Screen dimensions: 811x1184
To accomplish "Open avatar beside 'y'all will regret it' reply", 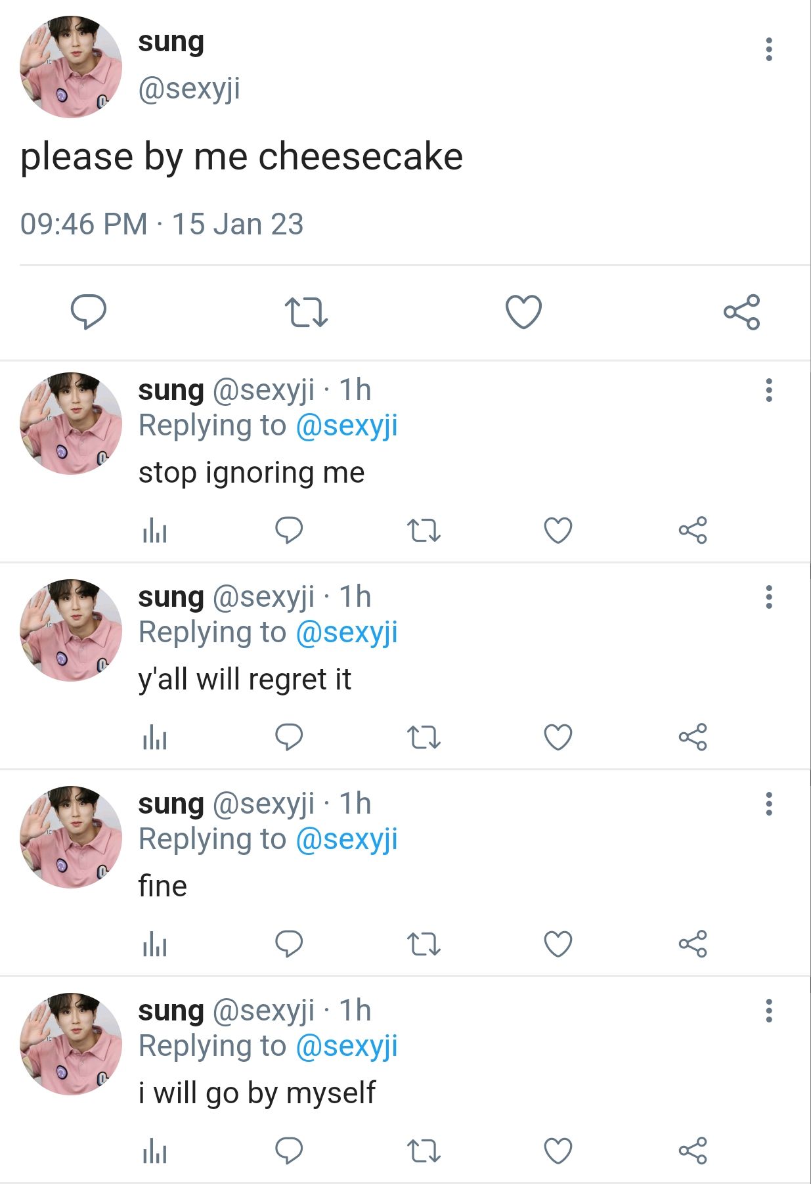I will click(71, 630).
